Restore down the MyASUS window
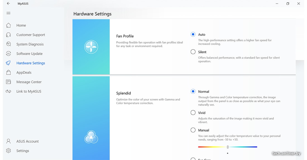Viewport: 307px width, 160px height. point(288,4)
